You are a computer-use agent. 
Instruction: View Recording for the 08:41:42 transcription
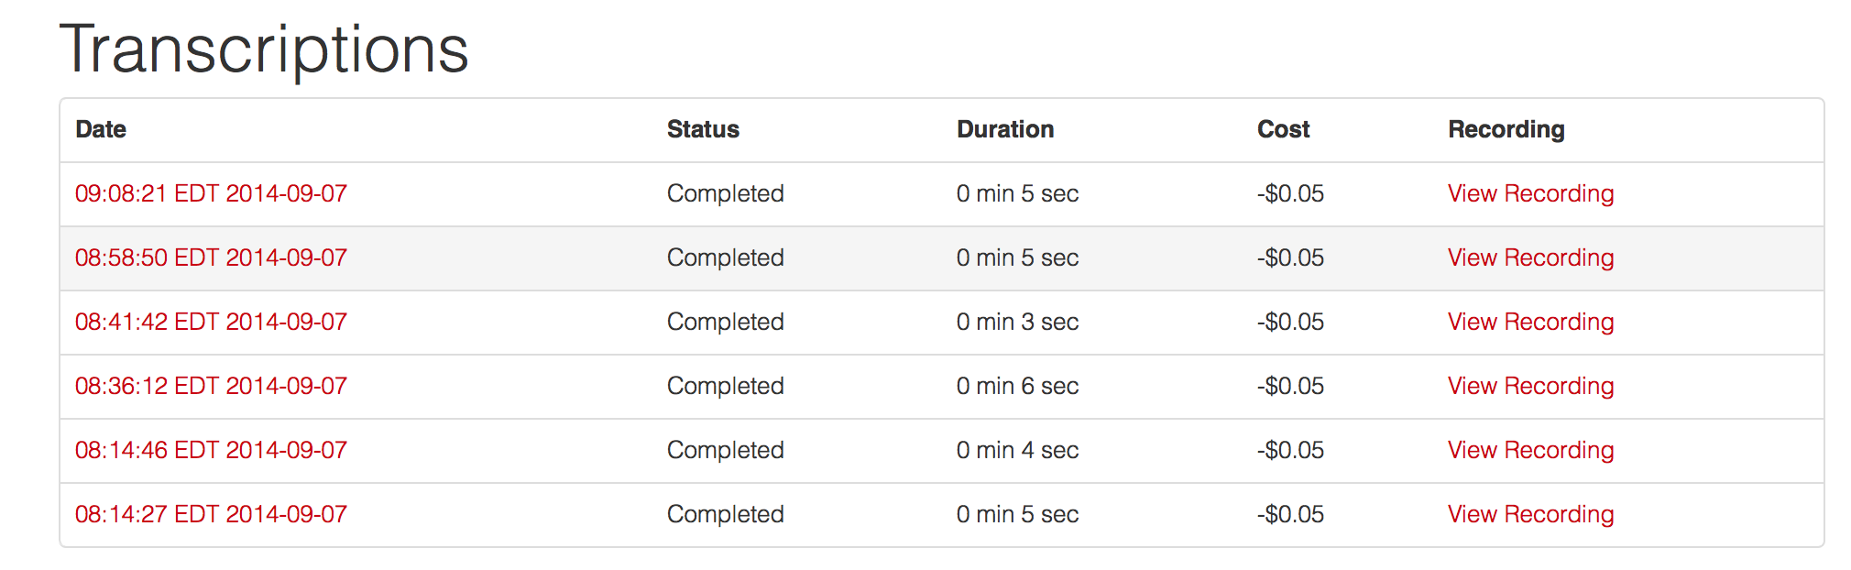(1530, 322)
